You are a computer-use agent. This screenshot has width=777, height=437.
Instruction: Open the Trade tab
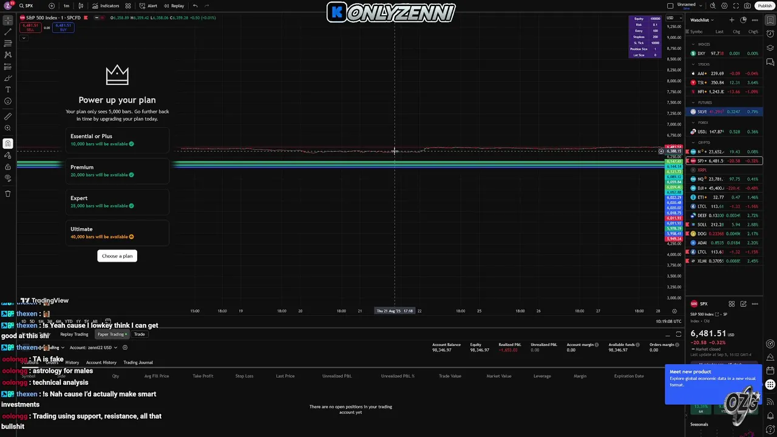tap(140, 334)
